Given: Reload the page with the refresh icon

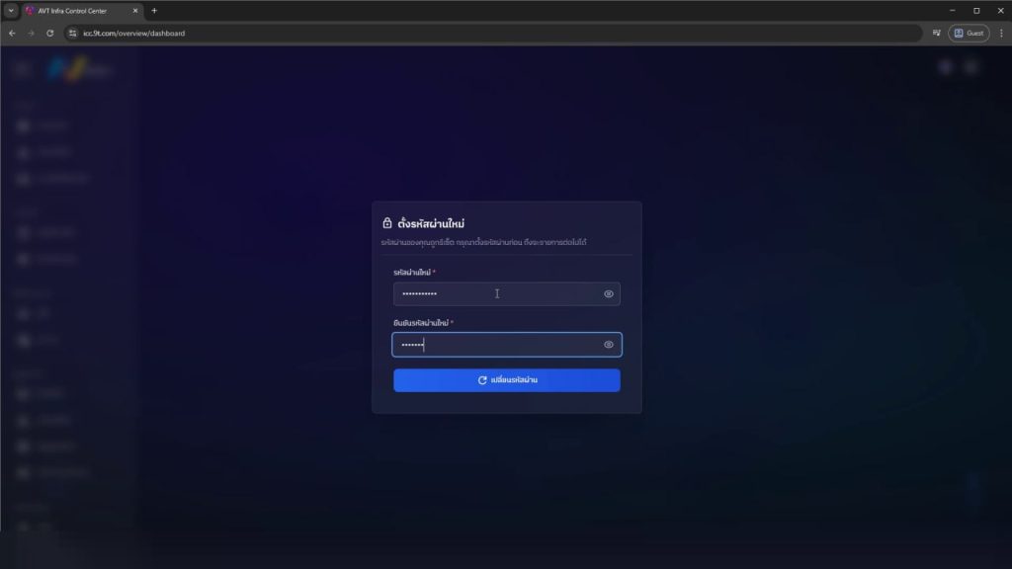Looking at the screenshot, I should [49, 33].
